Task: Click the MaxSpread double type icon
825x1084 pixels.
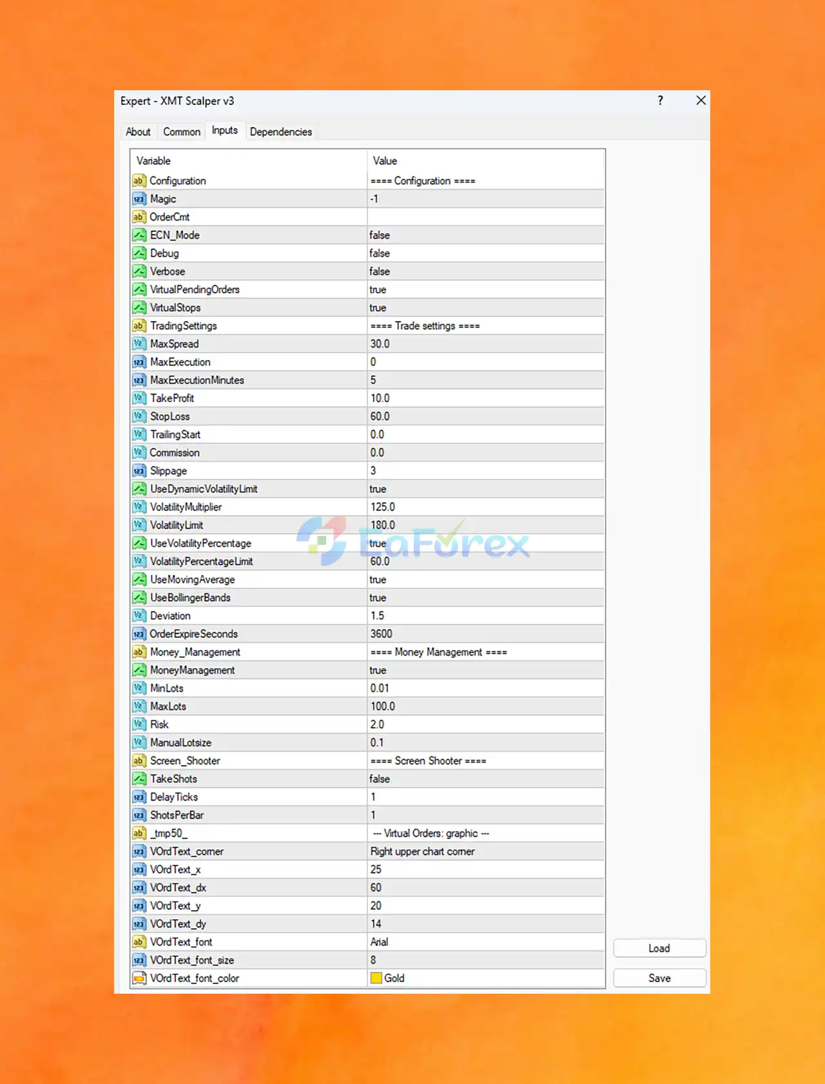Action: 139,344
